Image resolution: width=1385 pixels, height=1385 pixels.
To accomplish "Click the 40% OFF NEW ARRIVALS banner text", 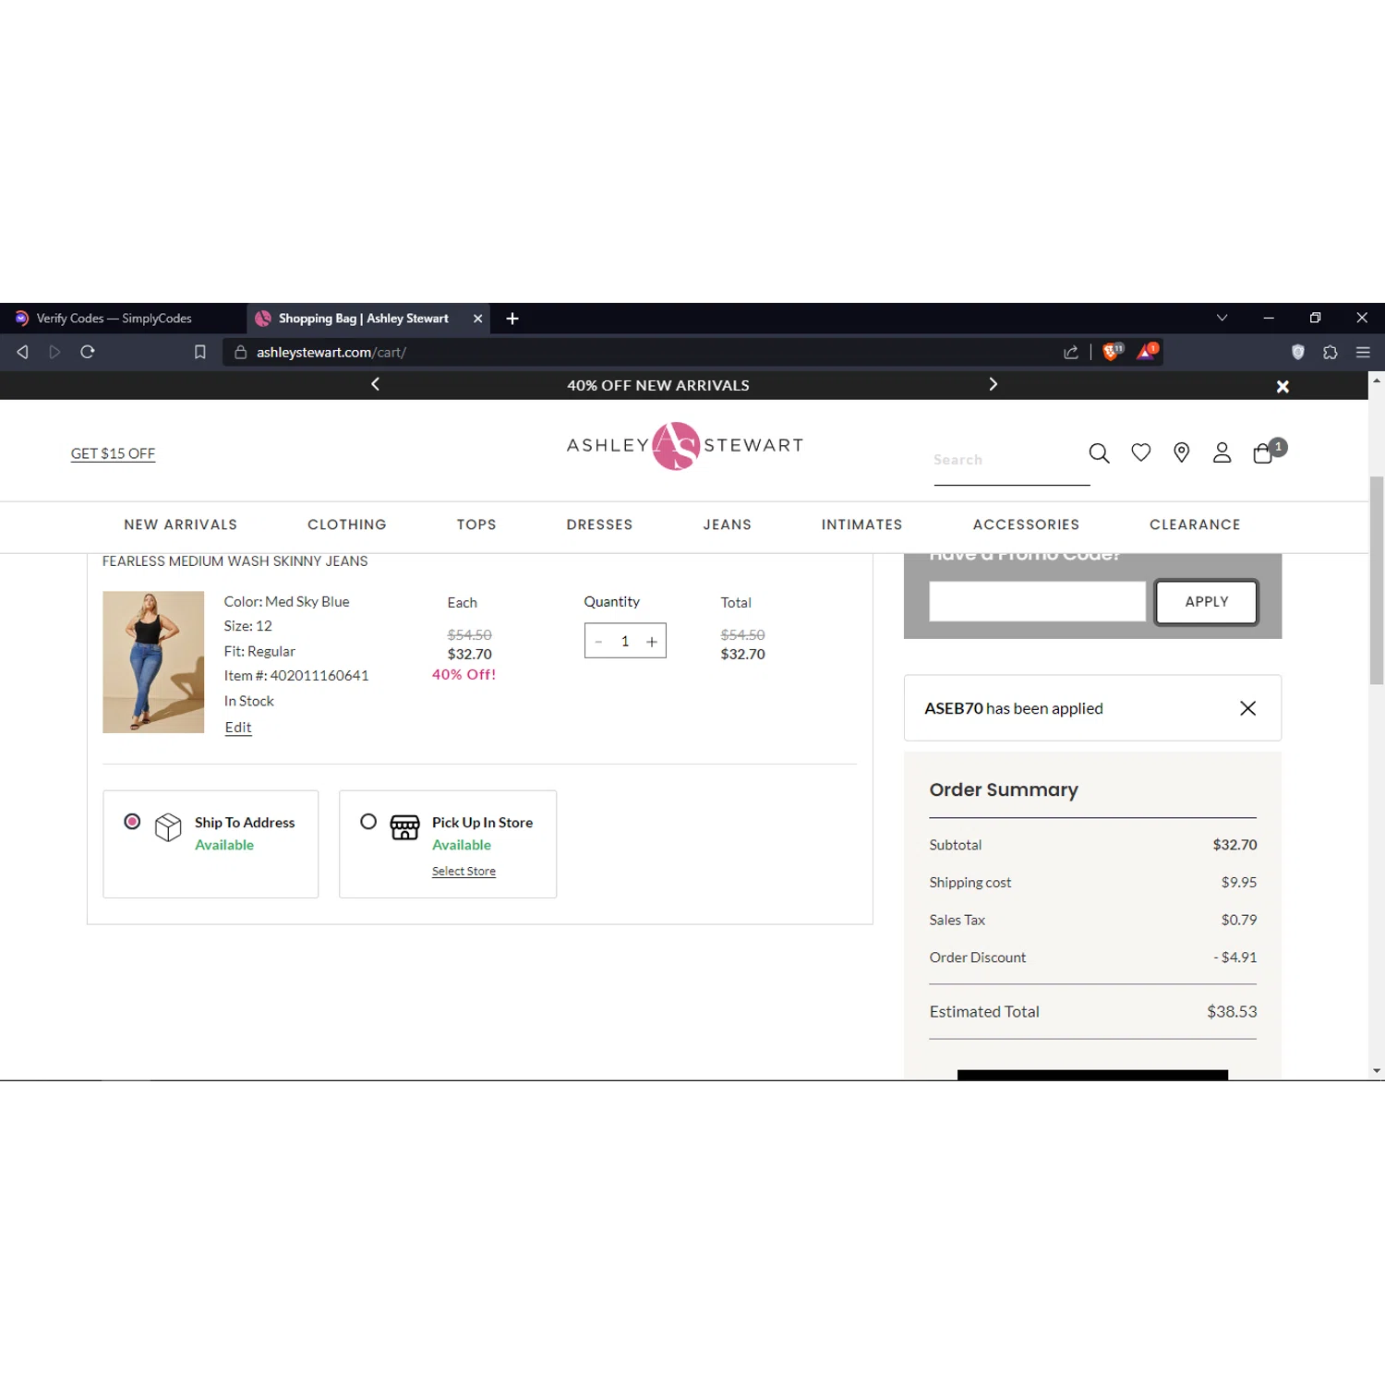I will click(x=658, y=385).
